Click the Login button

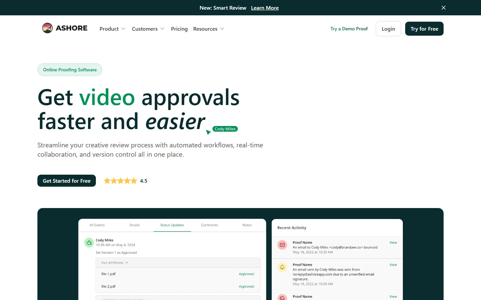coord(388,29)
